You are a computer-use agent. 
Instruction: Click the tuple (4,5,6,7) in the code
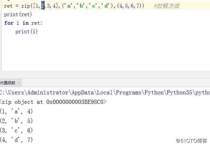coord(128,6)
